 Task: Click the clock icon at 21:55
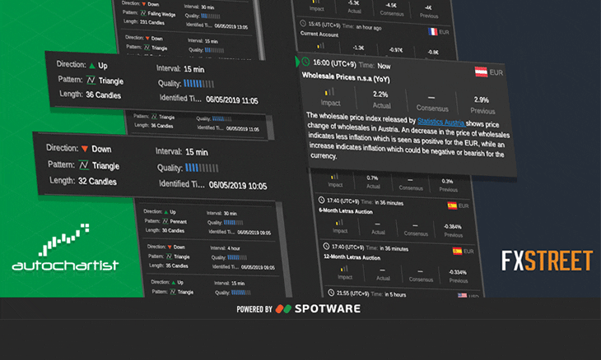331,293
